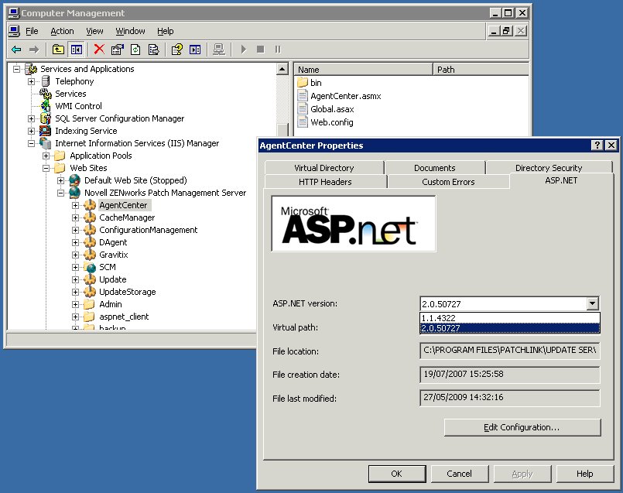Screen dimensions: 623x493
Task: Click the Admin folder icon in the tree
Action: [x=90, y=304]
